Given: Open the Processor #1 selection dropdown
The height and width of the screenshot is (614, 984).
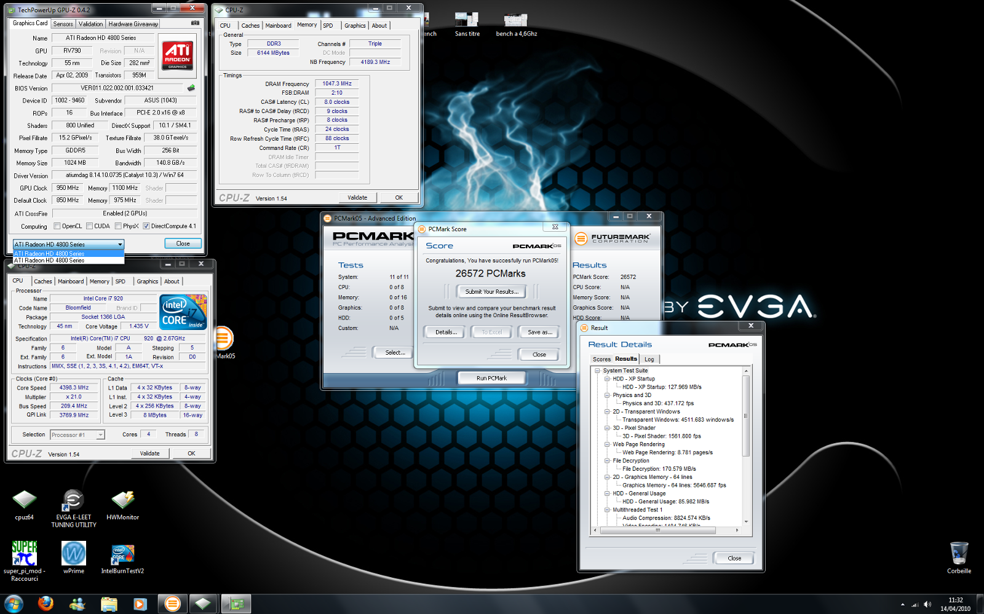Looking at the screenshot, I should 77,435.
